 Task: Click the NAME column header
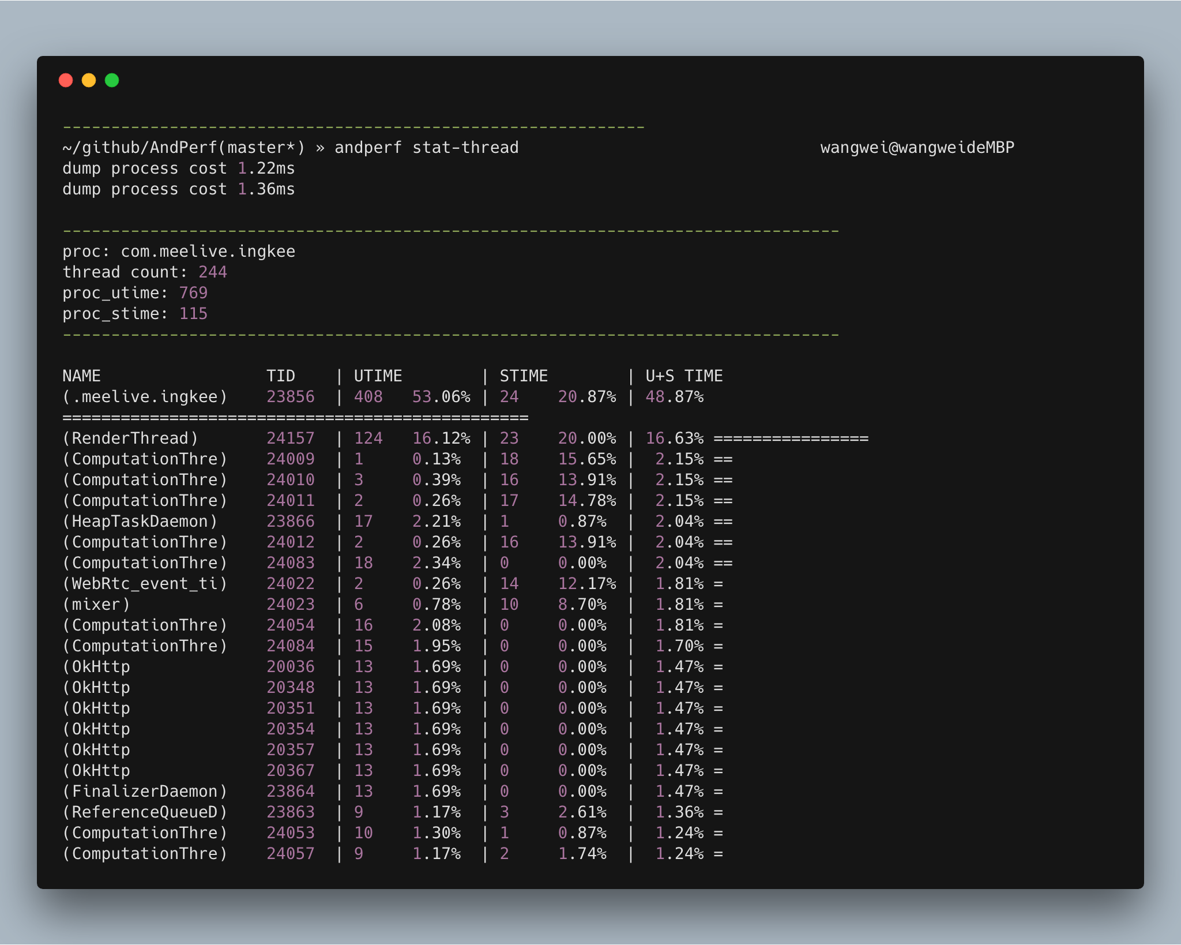click(81, 376)
